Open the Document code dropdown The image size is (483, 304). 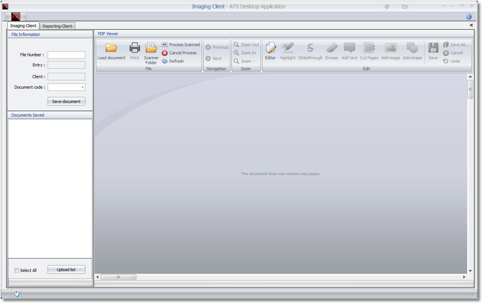(x=82, y=87)
